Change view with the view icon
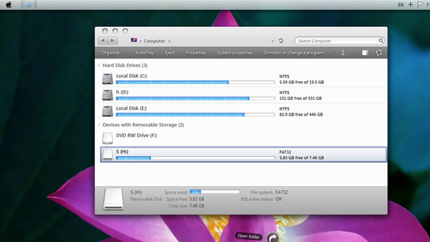 (x=345, y=52)
